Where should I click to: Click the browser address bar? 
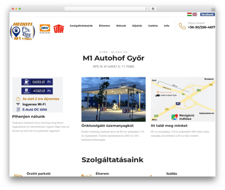tap(107, 9)
